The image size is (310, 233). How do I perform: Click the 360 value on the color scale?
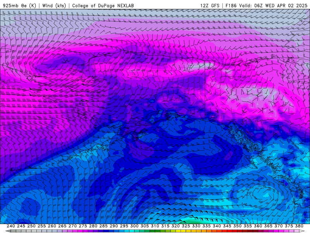(258, 226)
